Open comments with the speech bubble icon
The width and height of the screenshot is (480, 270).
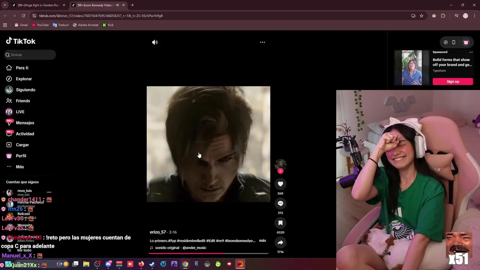pyautogui.click(x=280, y=203)
